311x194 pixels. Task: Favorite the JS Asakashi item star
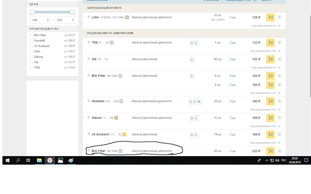(89, 134)
